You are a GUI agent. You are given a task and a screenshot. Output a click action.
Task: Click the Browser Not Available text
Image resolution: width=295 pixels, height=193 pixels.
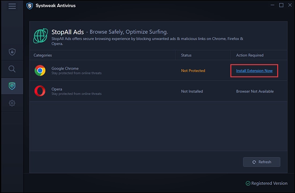pos(255,91)
